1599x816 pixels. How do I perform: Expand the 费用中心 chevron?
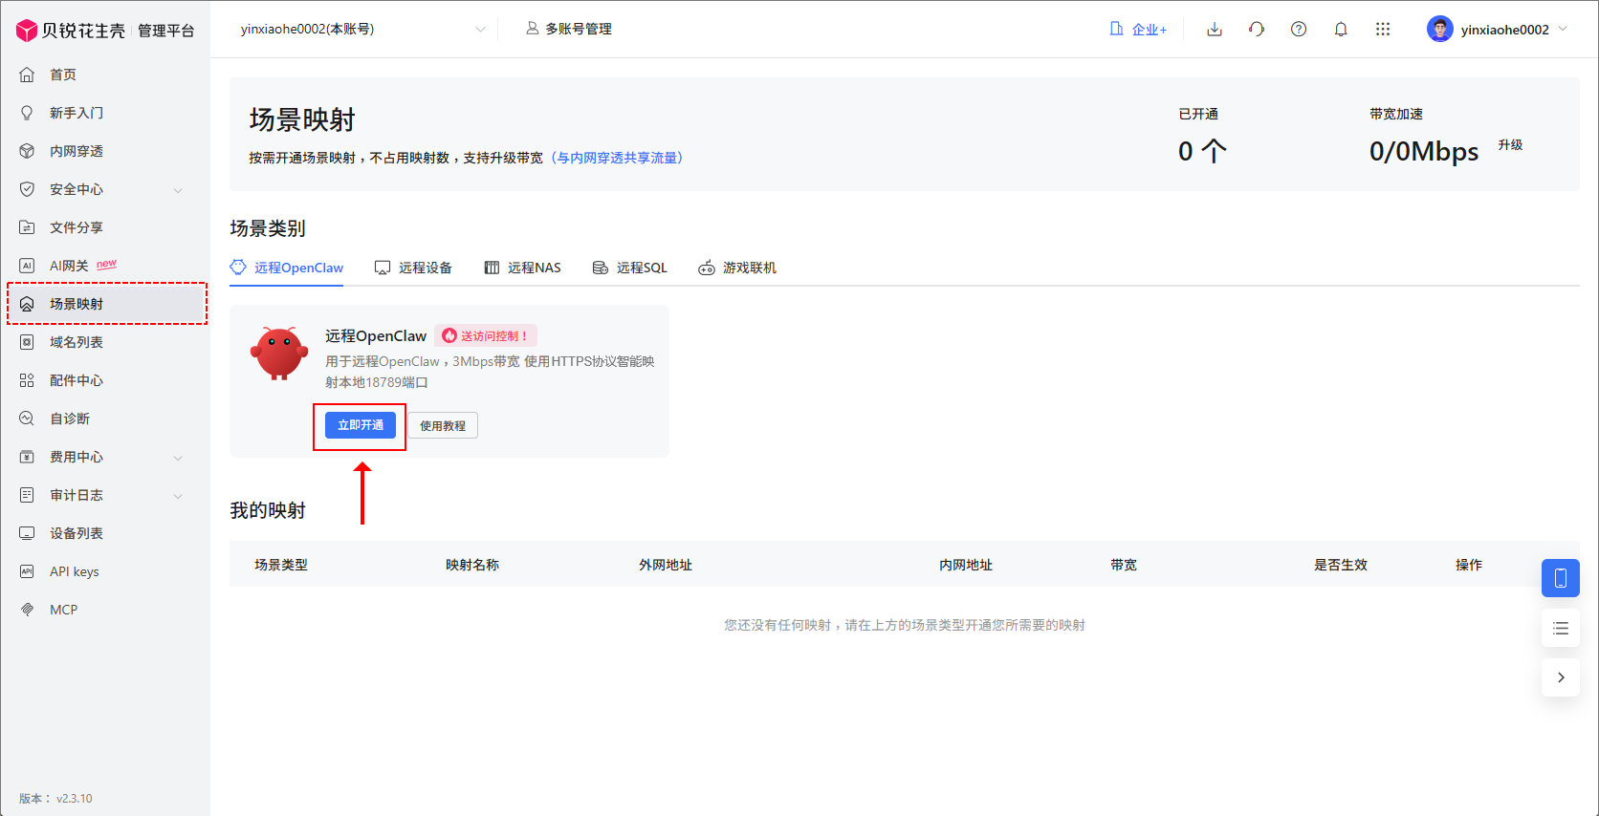[x=178, y=458]
